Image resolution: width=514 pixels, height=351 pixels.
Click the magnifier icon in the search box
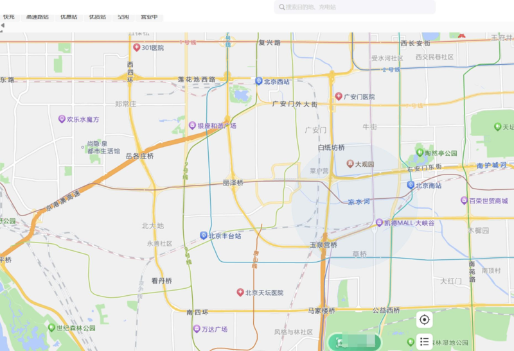(281, 7)
